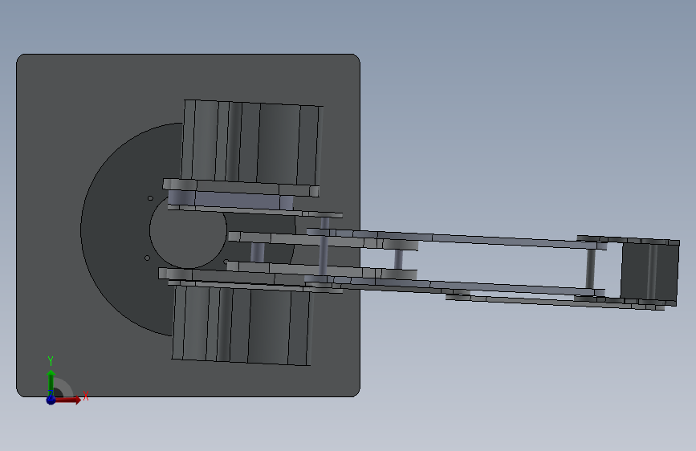696x451 pixels.
Task: Select the small central circle on the disc
Action: [x=188, y=232]
